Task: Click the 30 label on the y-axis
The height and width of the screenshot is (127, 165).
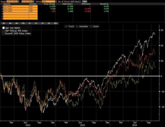Action: (x=162, y=30)
